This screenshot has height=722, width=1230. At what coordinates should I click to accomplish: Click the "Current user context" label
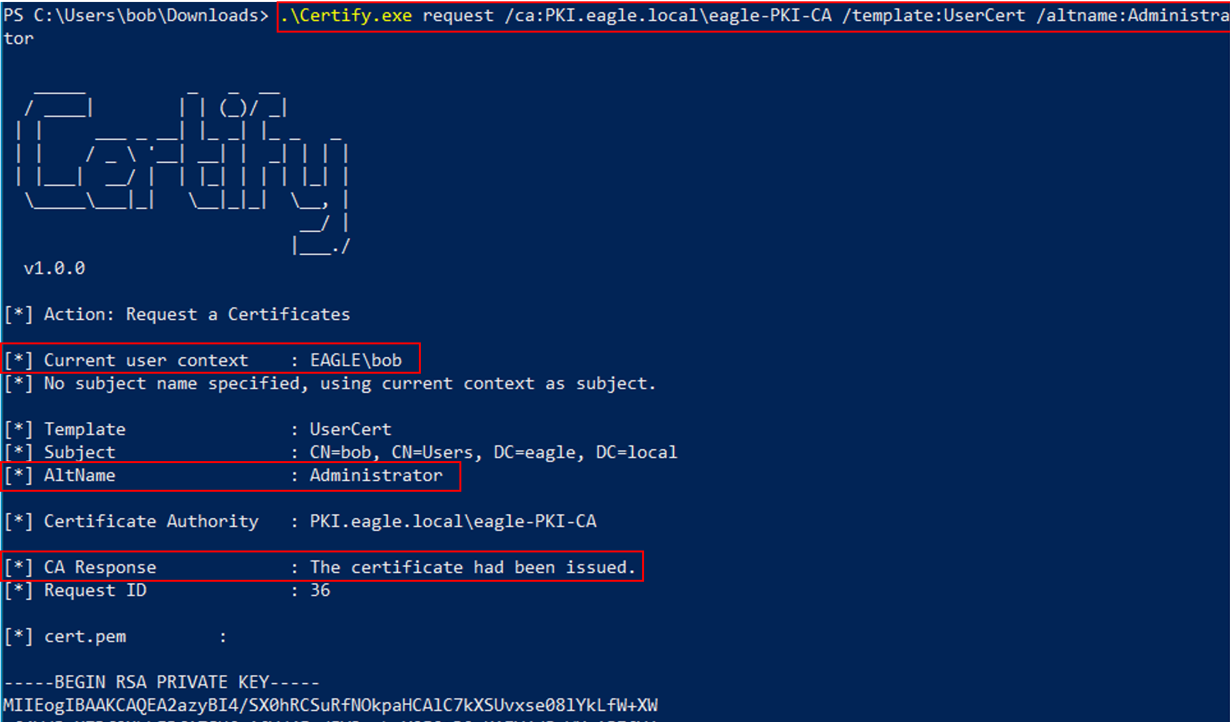(146, 360)
